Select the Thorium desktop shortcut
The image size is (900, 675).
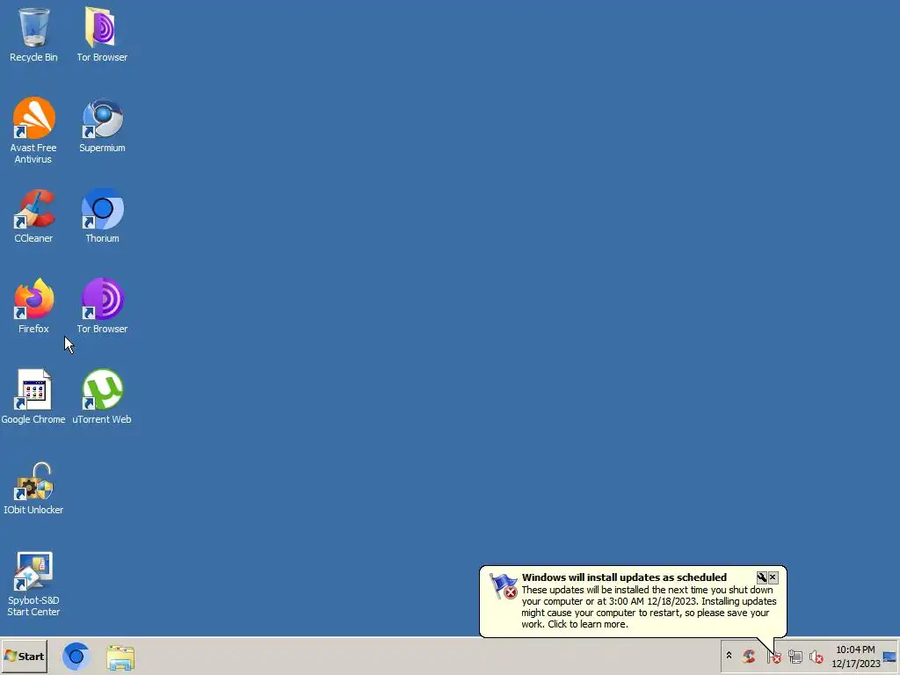[x=102, y=216]
